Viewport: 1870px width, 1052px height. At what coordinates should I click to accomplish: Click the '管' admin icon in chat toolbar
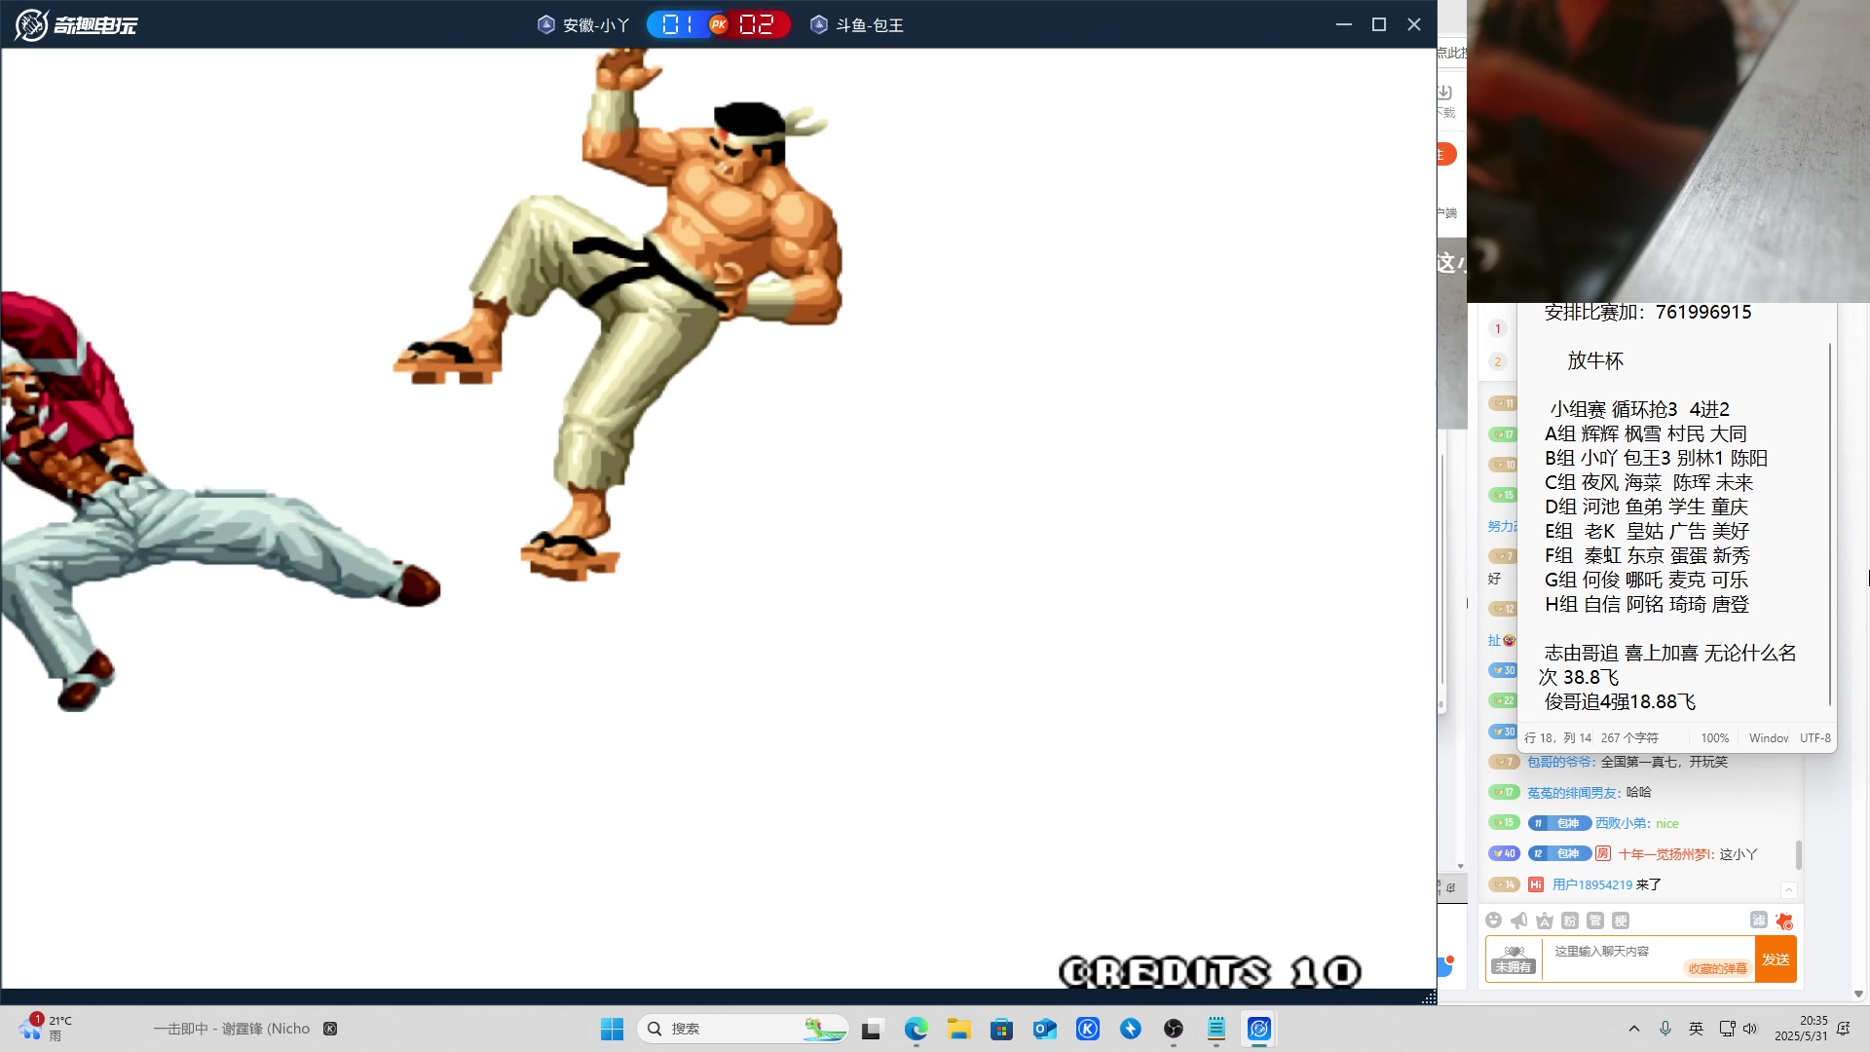1595,920
